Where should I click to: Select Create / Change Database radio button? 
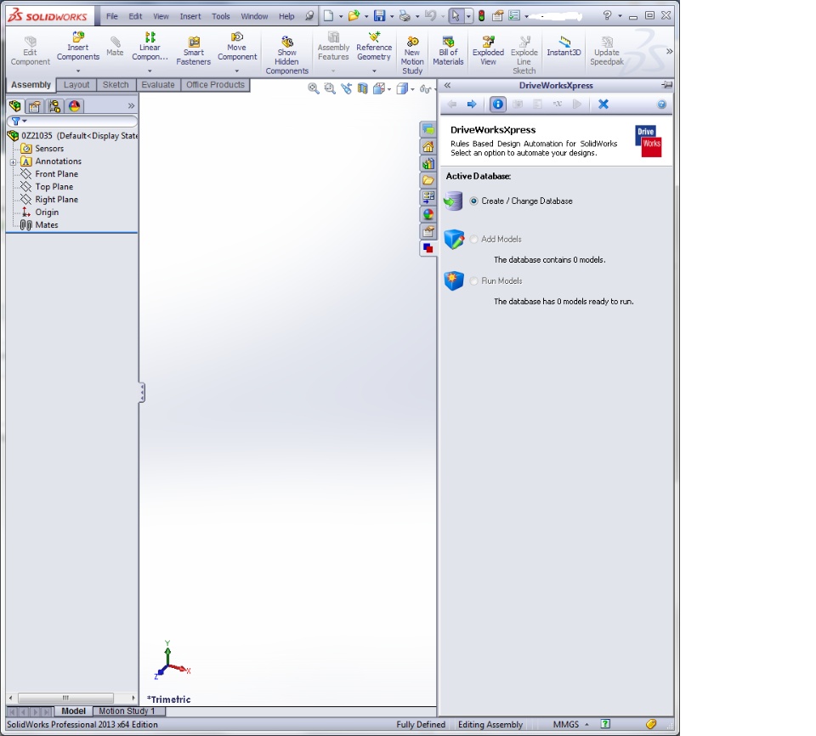click(x=473, y=201)
